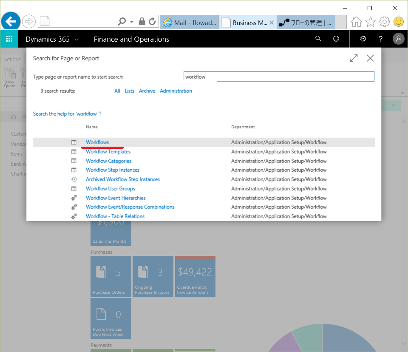Switch to the Mail browser tab

pyautogui.click(x=190, y=23)
